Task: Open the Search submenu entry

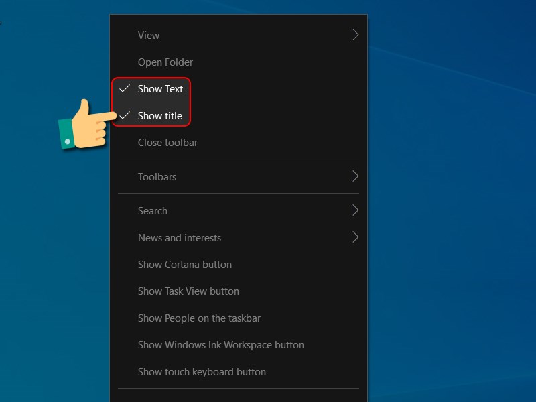Action: [x=239, y=211]
